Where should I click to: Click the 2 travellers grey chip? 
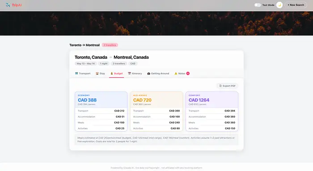click(119, 64)
